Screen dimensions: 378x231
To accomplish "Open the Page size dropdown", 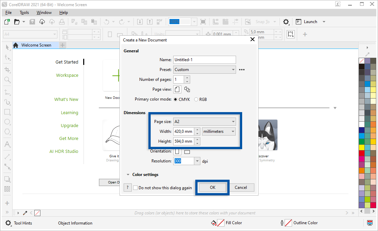I will (x=233, y=121).
